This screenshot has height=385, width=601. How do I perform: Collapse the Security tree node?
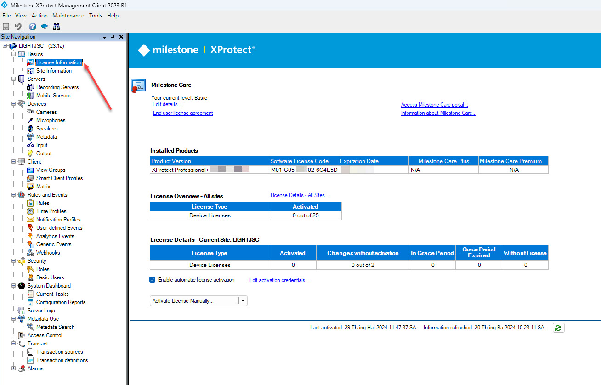[14, 261]
